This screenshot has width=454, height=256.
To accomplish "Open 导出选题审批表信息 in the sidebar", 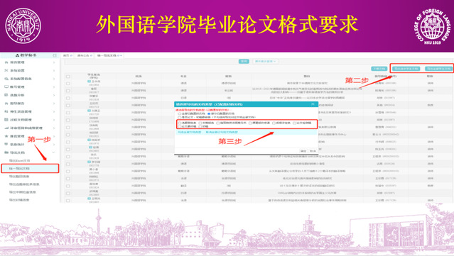I will (24, 184).
